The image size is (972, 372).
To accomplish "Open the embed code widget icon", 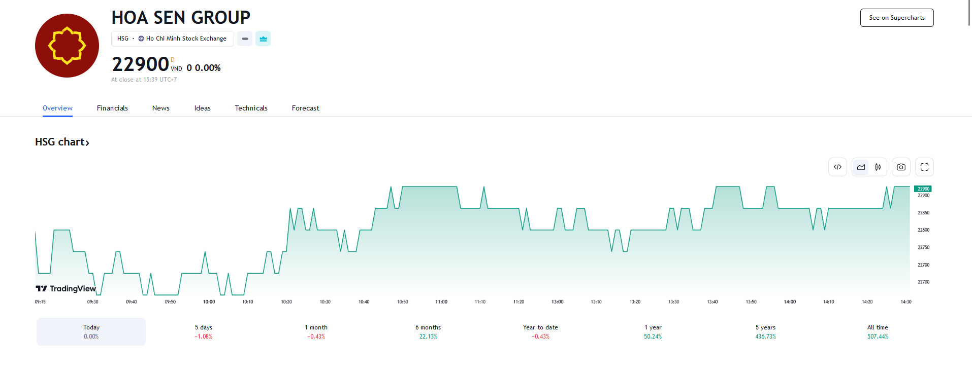I will coord(837,167).
